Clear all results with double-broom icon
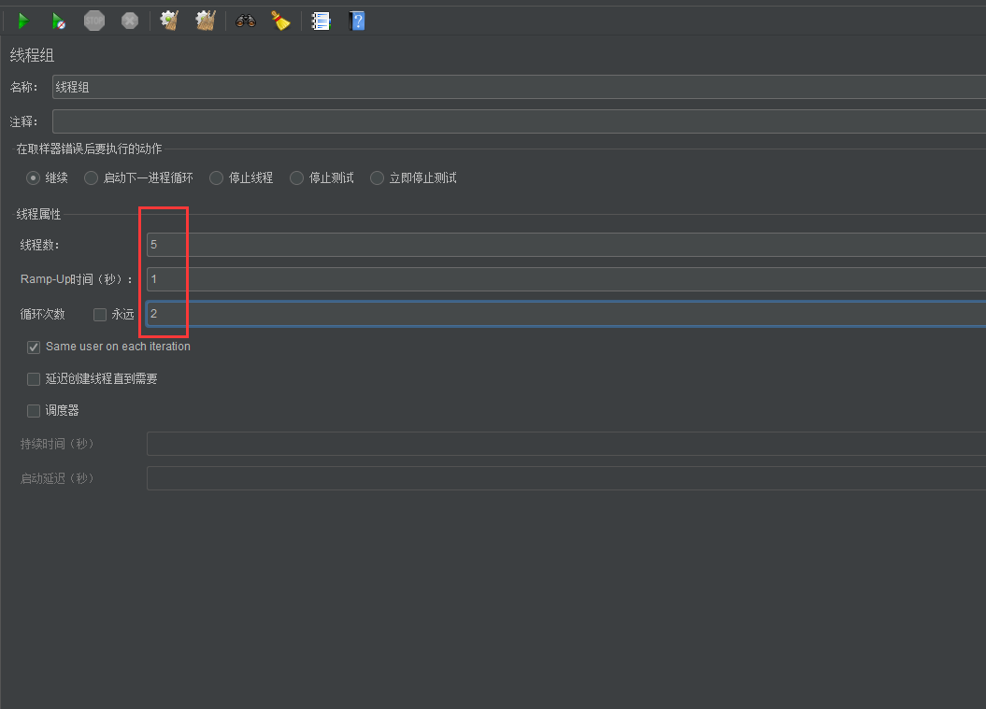 point(206,21)
